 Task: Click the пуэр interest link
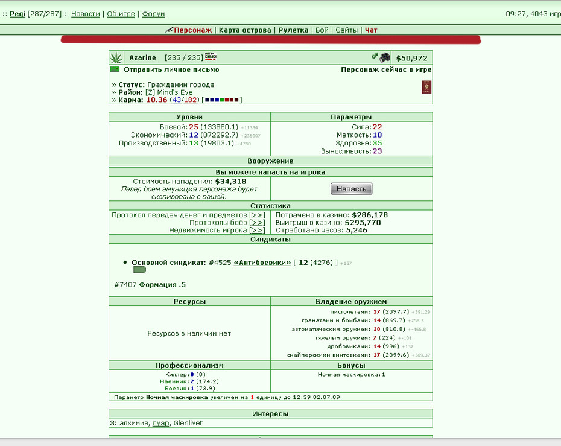(x=160, y=423)
